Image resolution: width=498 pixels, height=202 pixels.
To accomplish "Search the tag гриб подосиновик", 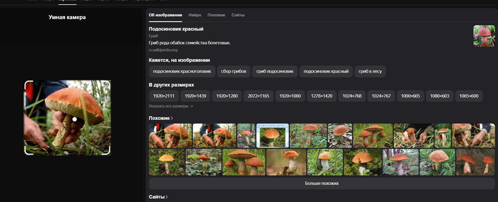I will pyautogui.click(x=275, y=71).
